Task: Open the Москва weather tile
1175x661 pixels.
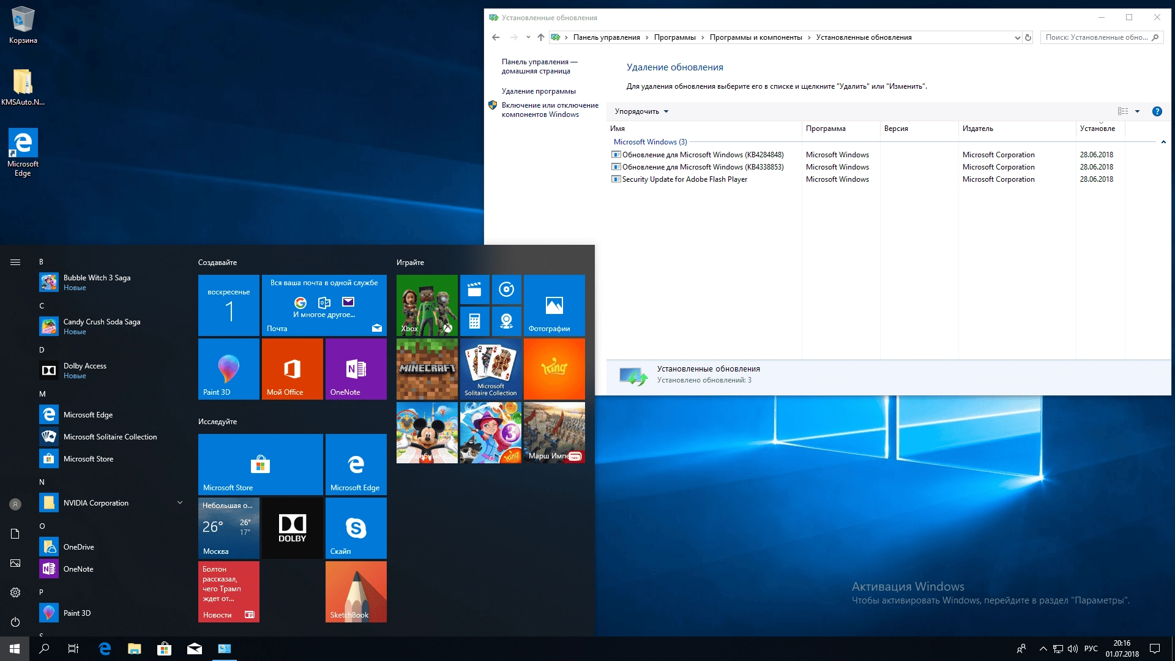Action: 229,528
